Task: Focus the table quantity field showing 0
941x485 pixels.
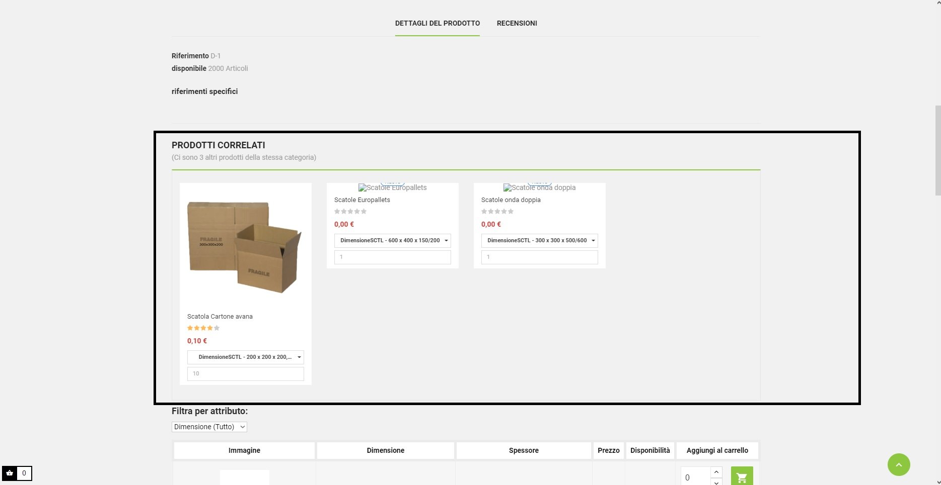Action: pos(695,477)
